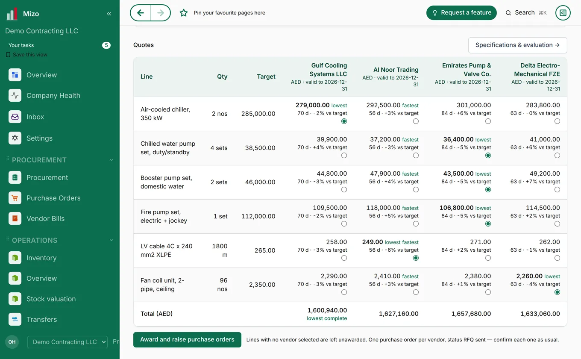
Task: Open the Demo Contracting LLC company dropdown
Action: pyautogui.click(x=67, y=342)
